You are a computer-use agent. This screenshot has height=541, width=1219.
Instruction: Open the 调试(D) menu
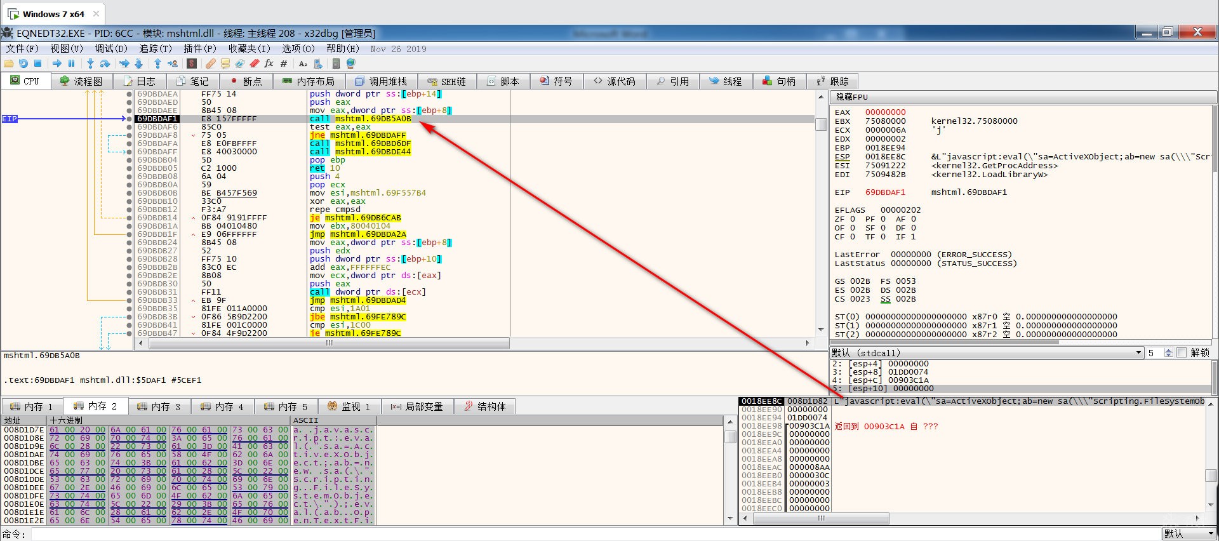pos(111,48)
